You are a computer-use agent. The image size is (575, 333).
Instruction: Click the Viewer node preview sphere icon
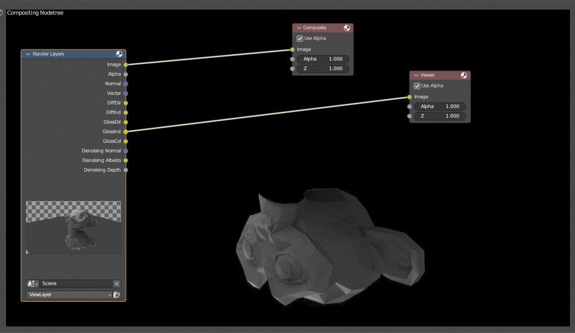[x=464, y=75]
